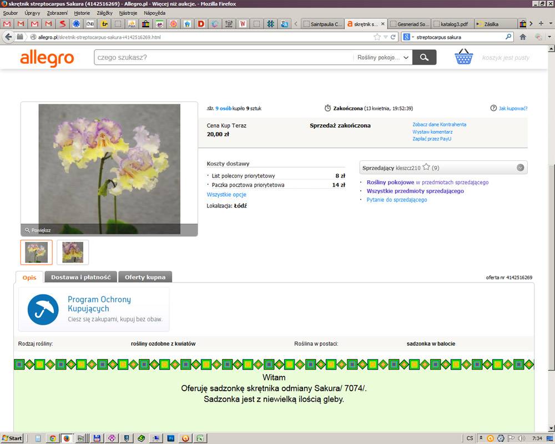Image resolution: width=555 pixels, height=444 pixels.
Task: Add seller kleszcz210 to favorites star
Action: coord(426,167)
